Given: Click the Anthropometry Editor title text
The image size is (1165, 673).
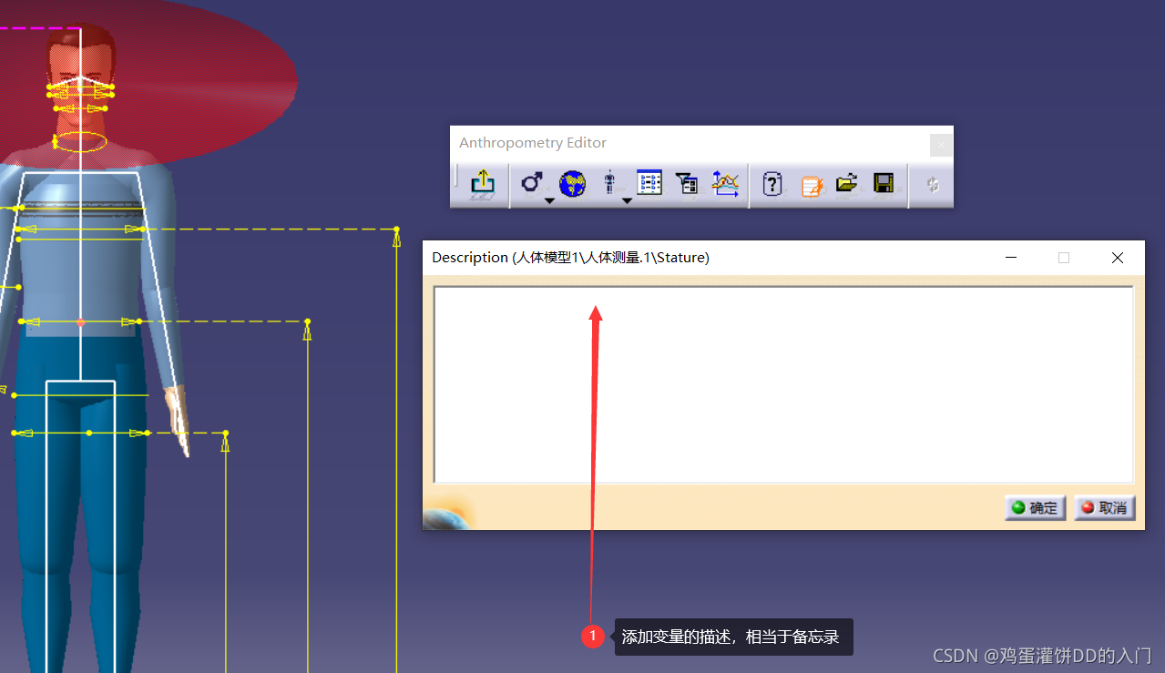Looking at the screenshot, I should click(533, 143).
